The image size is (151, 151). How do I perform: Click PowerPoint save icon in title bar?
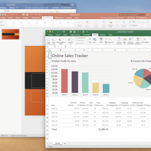27,15
